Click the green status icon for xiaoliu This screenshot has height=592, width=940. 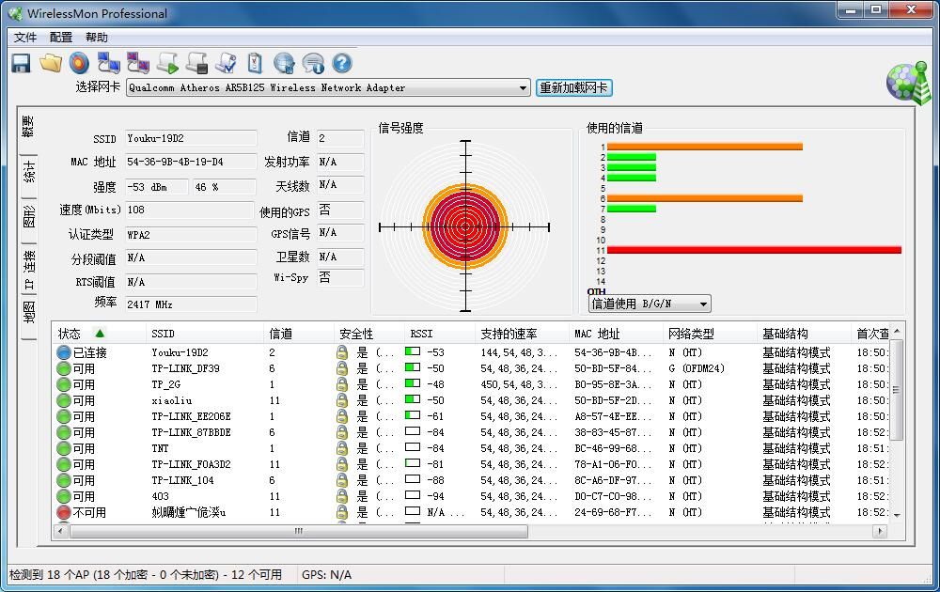64,400
